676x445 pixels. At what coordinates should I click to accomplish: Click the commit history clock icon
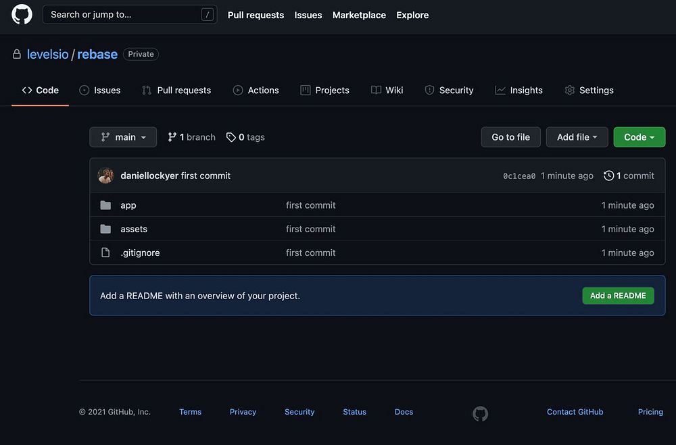608,176
